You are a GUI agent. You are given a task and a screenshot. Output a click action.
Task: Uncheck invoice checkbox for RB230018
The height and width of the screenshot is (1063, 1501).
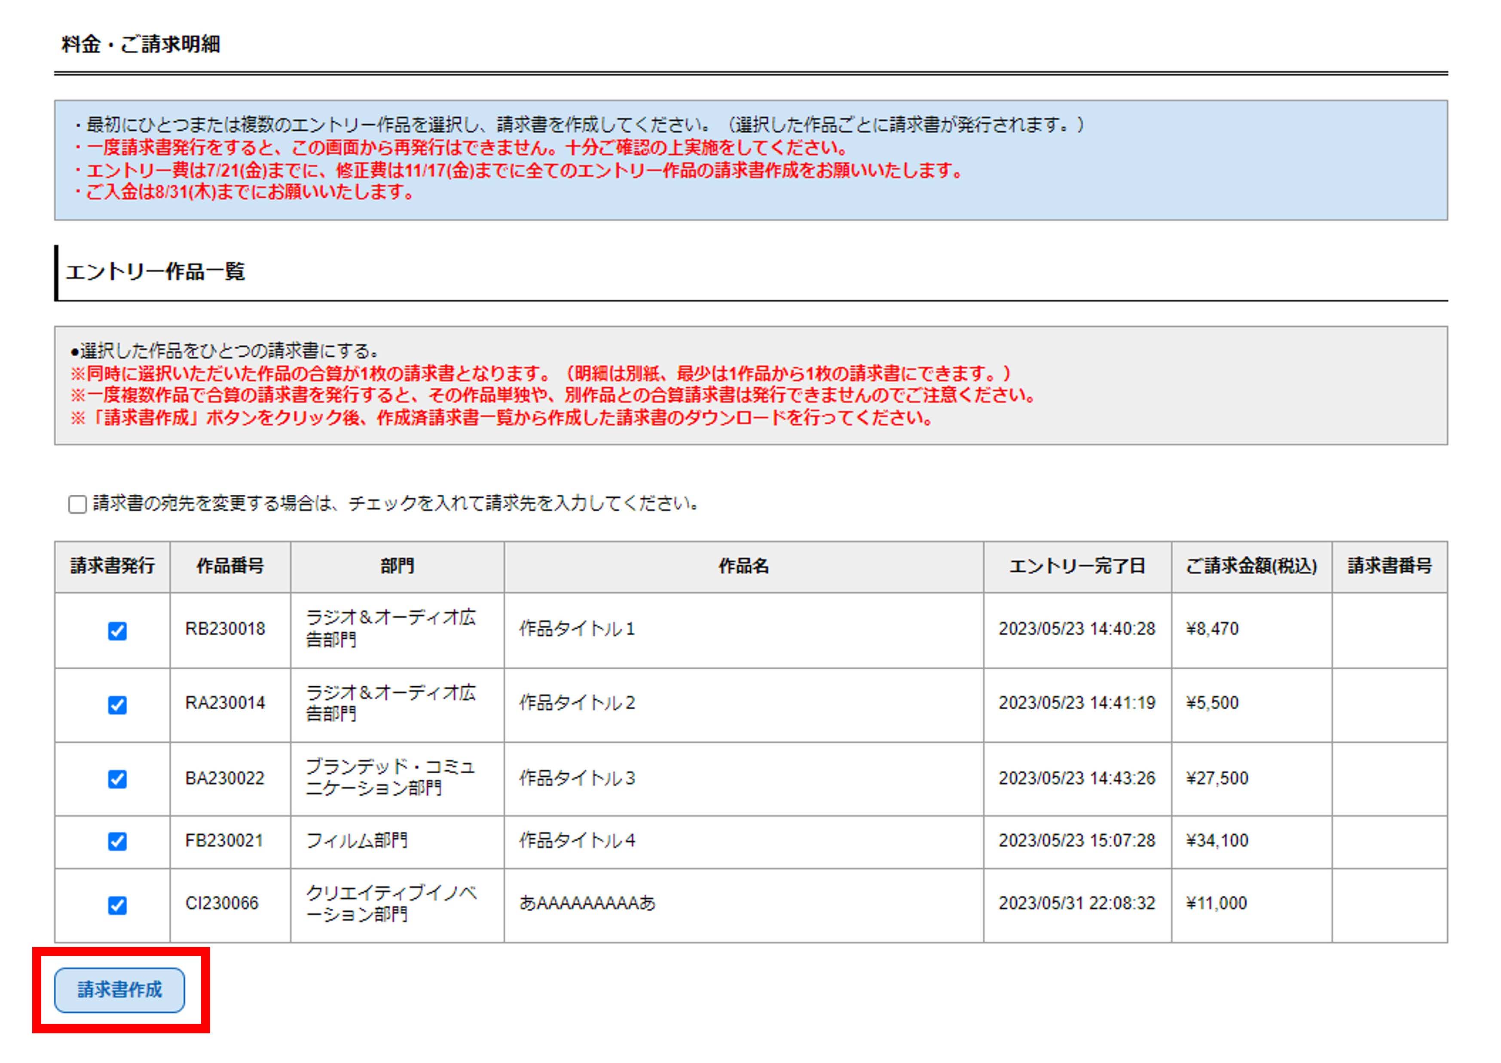[117, 630]
